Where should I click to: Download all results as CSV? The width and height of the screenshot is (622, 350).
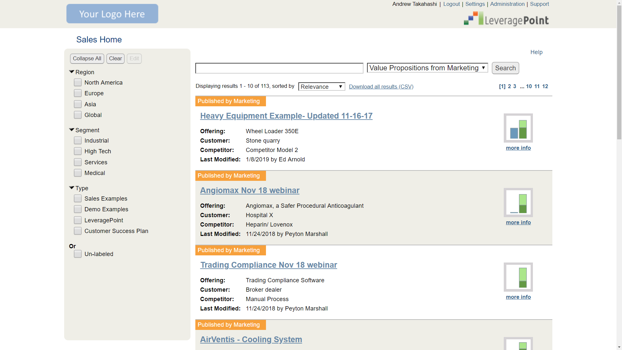point(381,87)
